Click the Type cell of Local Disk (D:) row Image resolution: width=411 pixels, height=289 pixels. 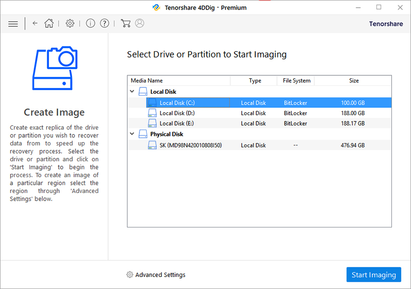pyautogui.click(x=253, y=113)
